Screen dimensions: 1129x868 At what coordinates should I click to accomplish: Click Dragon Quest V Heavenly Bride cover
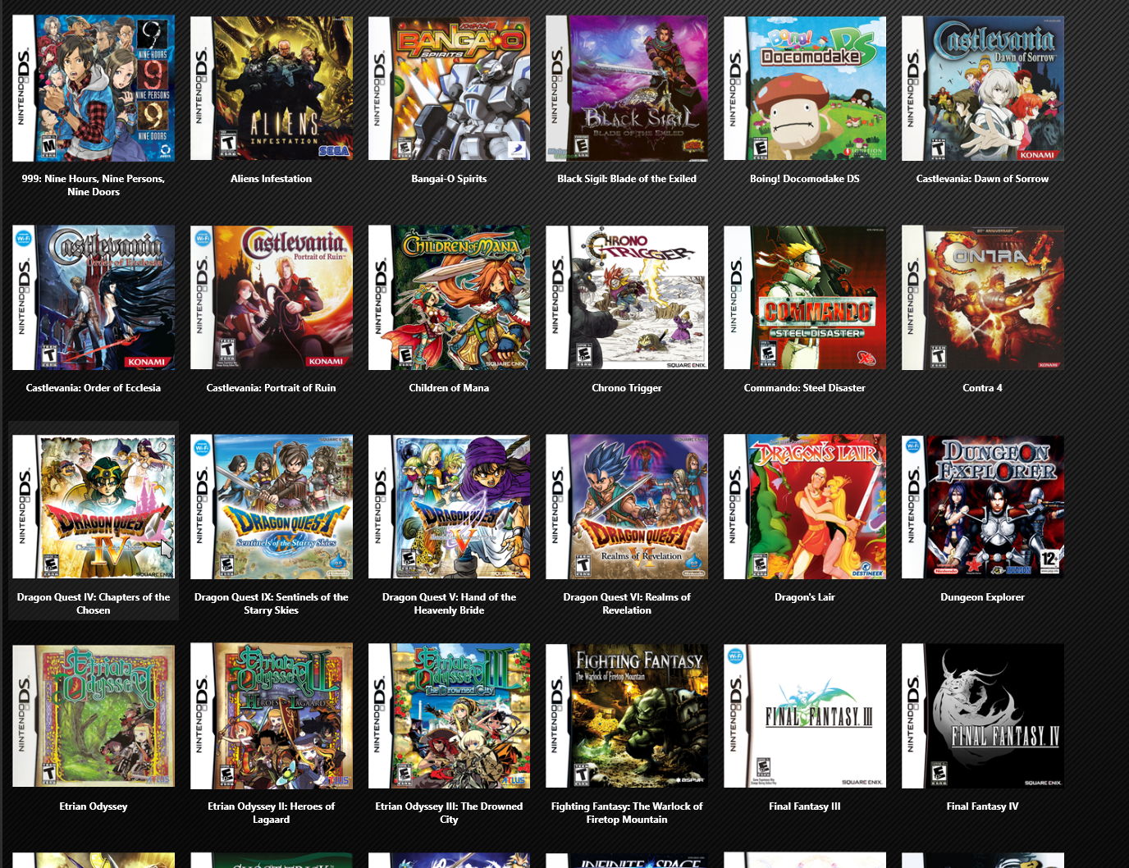click(449, 507)
